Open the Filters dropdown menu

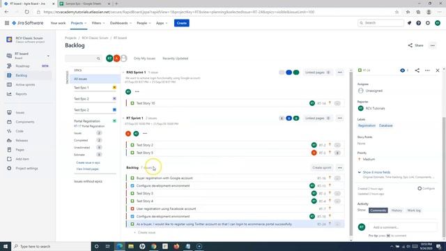(x=98, y=23)
